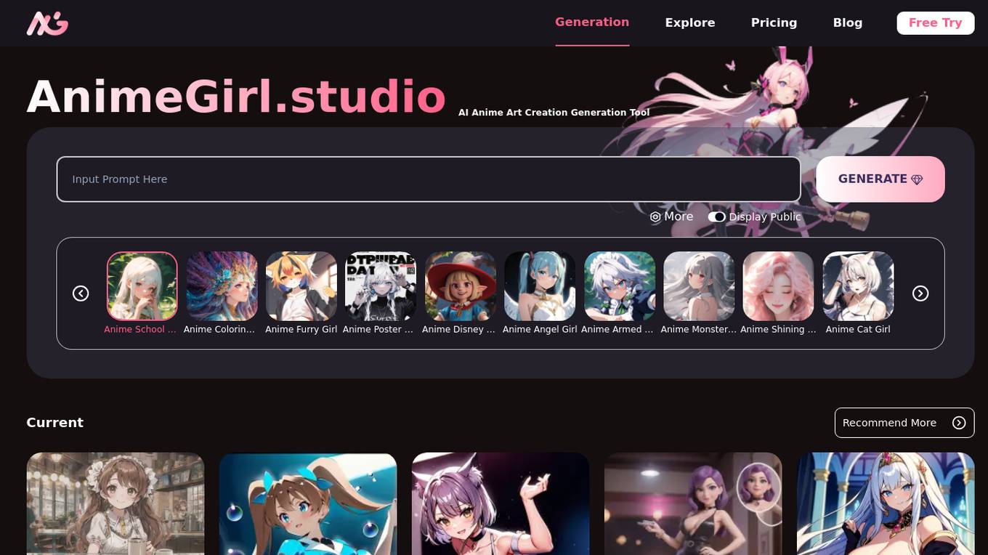Image resolution: width=988 pixels, height=555 pixels.
Task: Select the Anime Coloring style thumbnail
Action: click(x=222, y=286)
